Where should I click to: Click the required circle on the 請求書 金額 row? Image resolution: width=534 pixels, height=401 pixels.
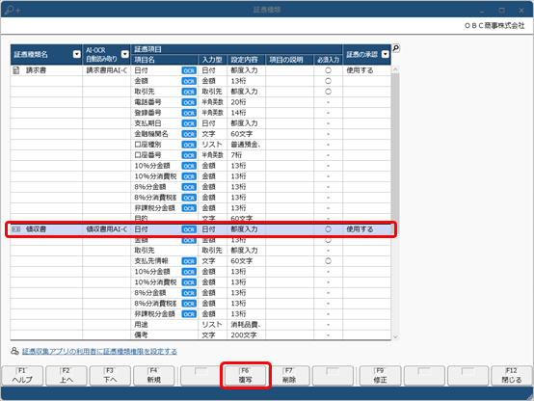click(x=328, y=81)
